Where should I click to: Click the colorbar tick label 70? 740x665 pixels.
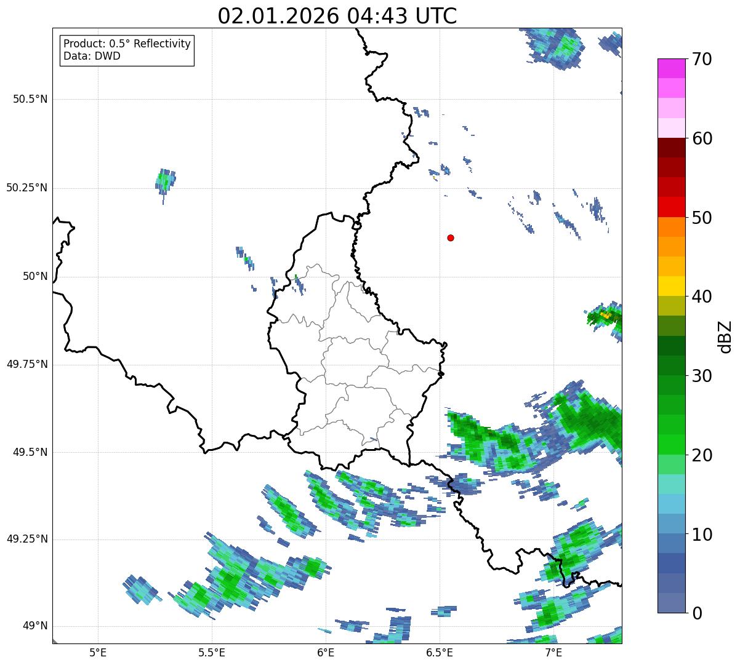[702, 59]
